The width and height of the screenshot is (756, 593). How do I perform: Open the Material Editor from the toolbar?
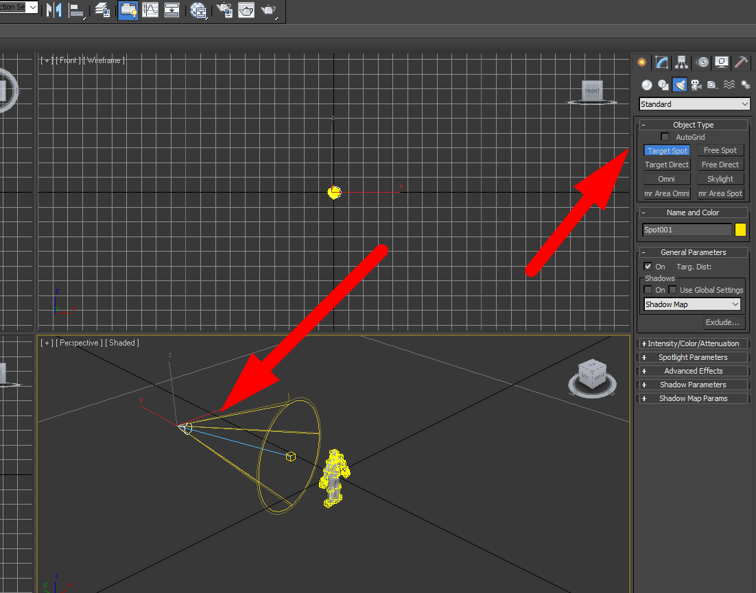(x=198, y=10)
